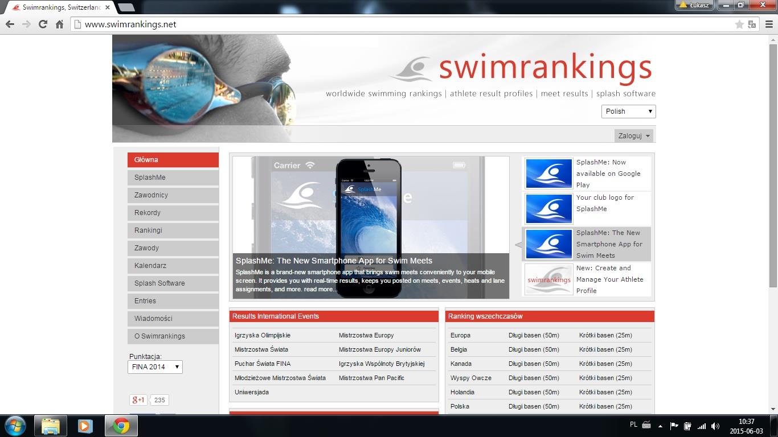The image size is (778, 437).
Task: Close the Swimrankings browser tab
Action: point(108,7)
